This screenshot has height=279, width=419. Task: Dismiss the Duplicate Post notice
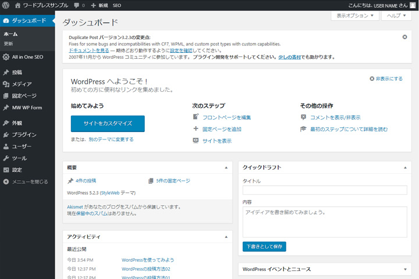[405, 37]
